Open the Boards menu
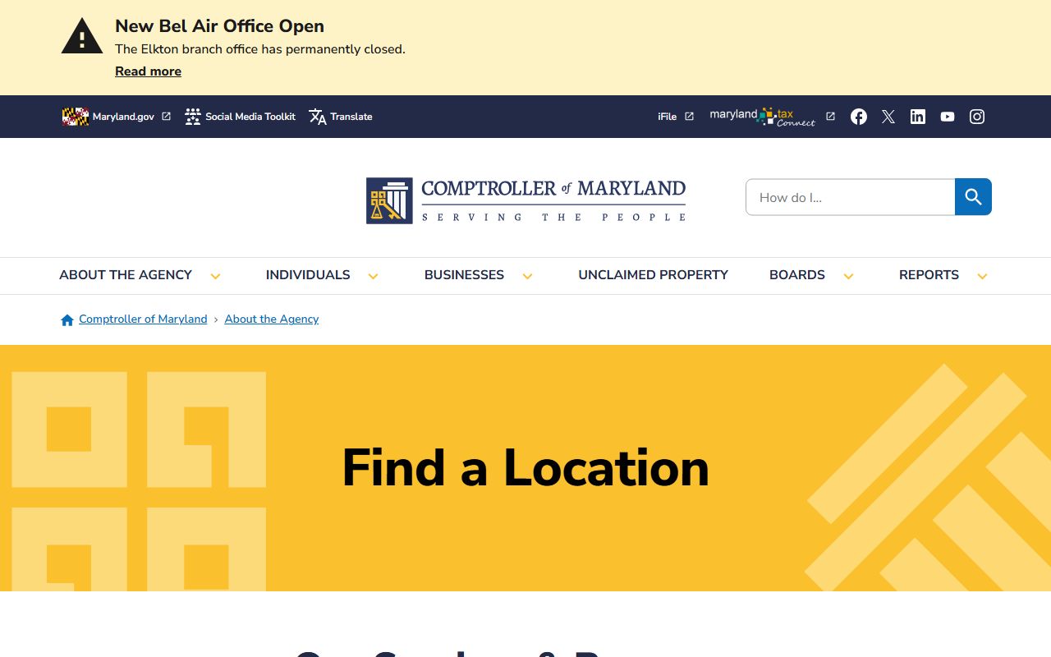 click(x=797, y=275)
